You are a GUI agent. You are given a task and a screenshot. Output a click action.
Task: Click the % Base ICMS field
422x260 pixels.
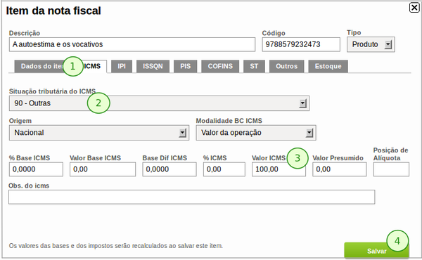36,169
